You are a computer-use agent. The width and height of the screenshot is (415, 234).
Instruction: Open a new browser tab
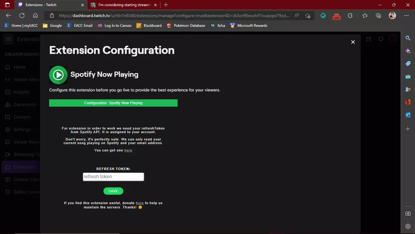(x=166, y=5)
